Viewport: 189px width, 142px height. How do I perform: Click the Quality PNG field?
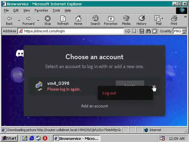pyautogui.click(x=177, y=31)
